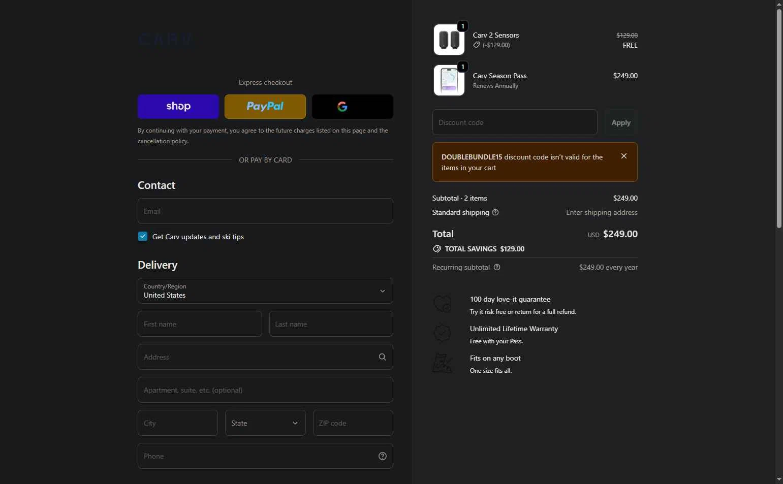The width and height of the screenshot is (783, 484).
Task: Pay with Google Pay express button
Action: pos(352,106)
